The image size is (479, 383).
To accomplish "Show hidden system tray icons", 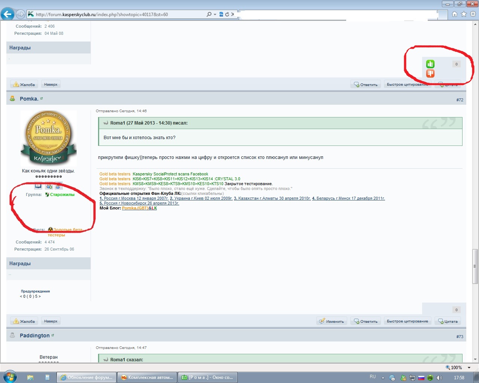I will coord(383,378).
